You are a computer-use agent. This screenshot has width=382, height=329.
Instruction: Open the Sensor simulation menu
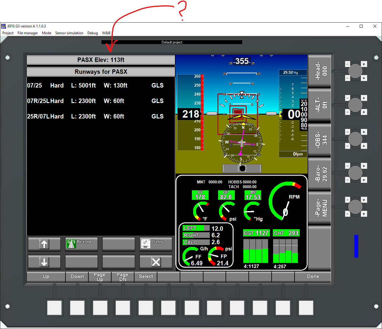(69, 33)
